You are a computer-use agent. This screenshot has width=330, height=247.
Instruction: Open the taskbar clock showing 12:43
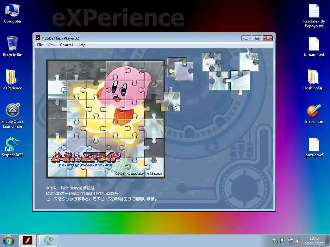(314, 241)
